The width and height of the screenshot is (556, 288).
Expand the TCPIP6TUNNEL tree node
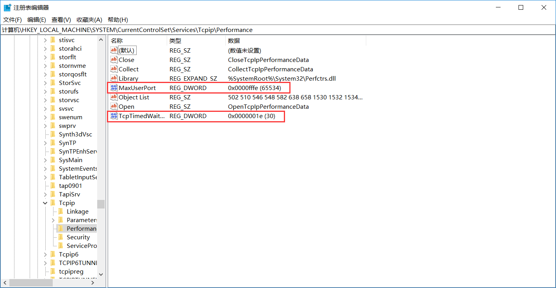coord(45,263)
